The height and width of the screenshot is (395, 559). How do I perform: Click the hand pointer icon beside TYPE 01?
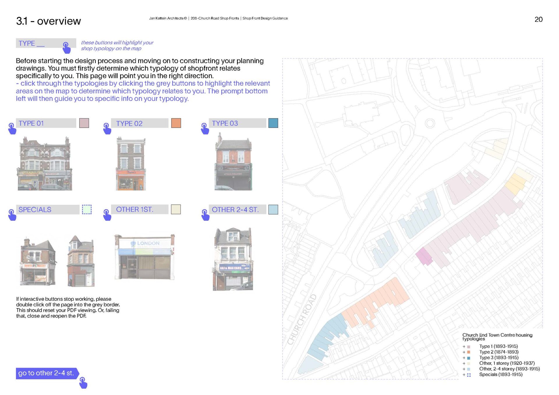[12, 128]
